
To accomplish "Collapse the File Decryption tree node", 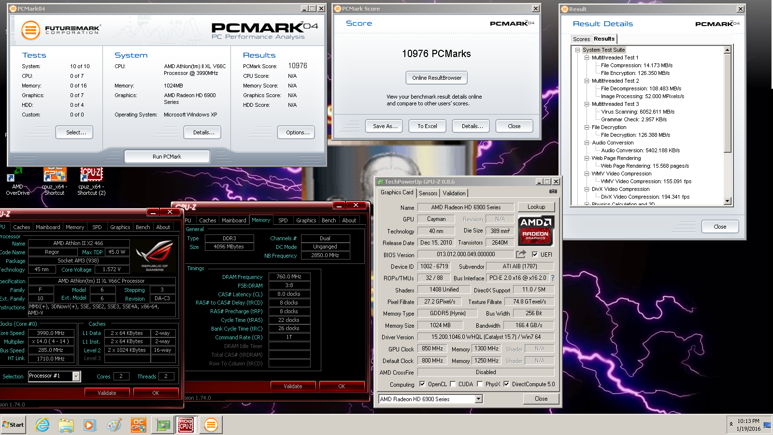I will click(587, 127).
